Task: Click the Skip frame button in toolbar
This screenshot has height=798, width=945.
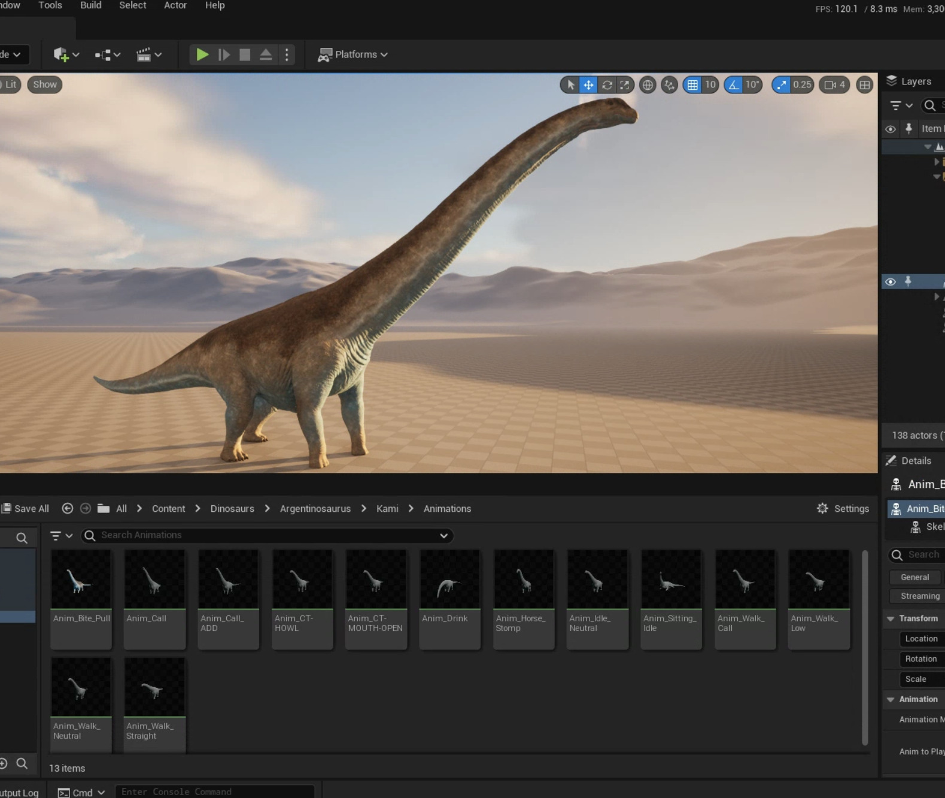Action: pyautogui.click(x=224, y=54)
